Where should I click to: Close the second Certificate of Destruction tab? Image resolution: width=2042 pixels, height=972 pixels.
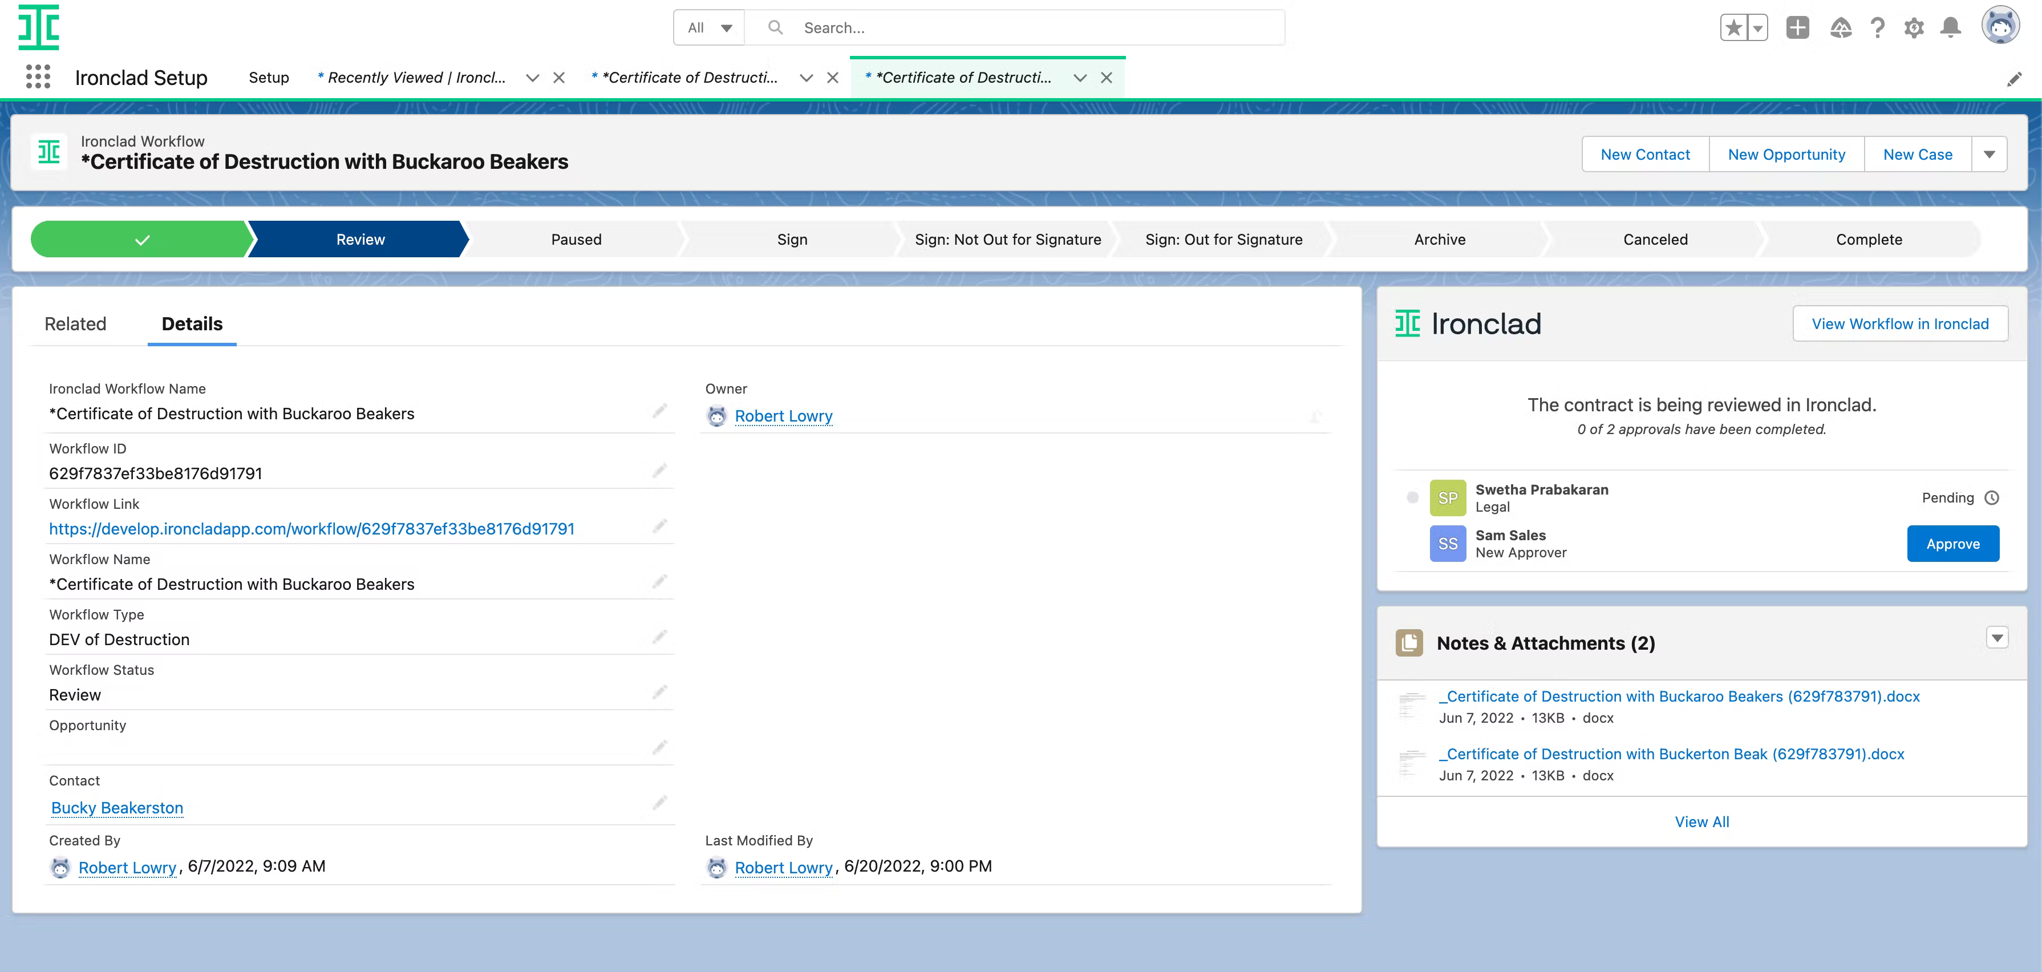[832, 78]
